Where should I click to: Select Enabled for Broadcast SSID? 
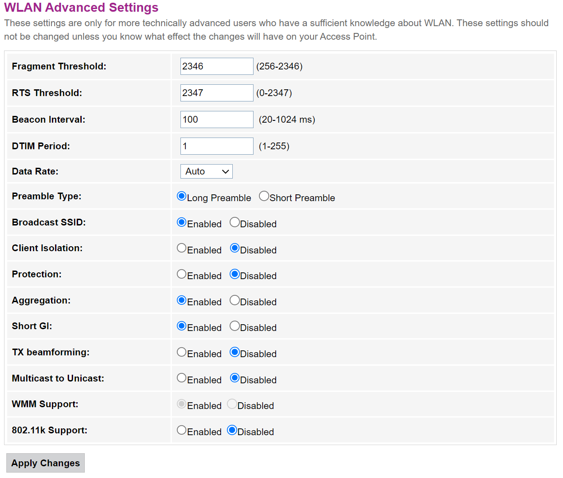point(182,222)
